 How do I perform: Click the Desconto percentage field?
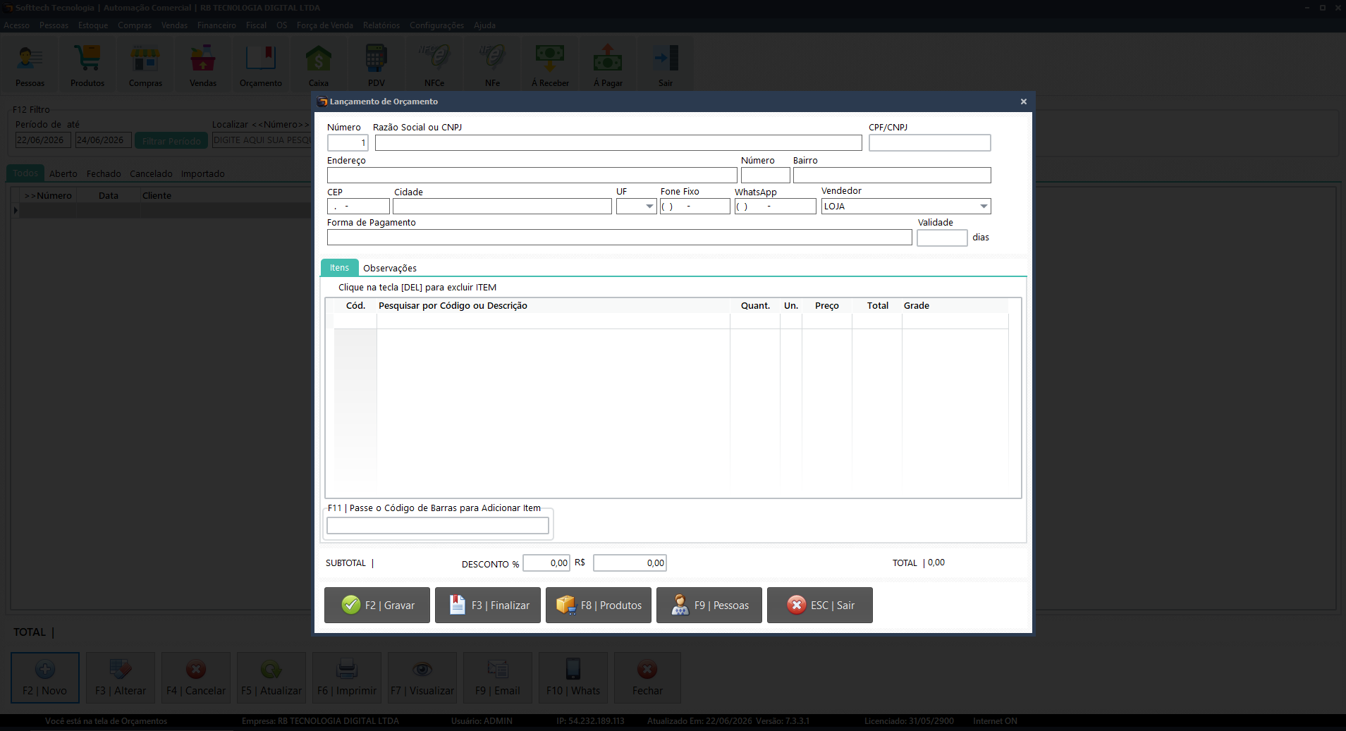[x=546, y=563]
